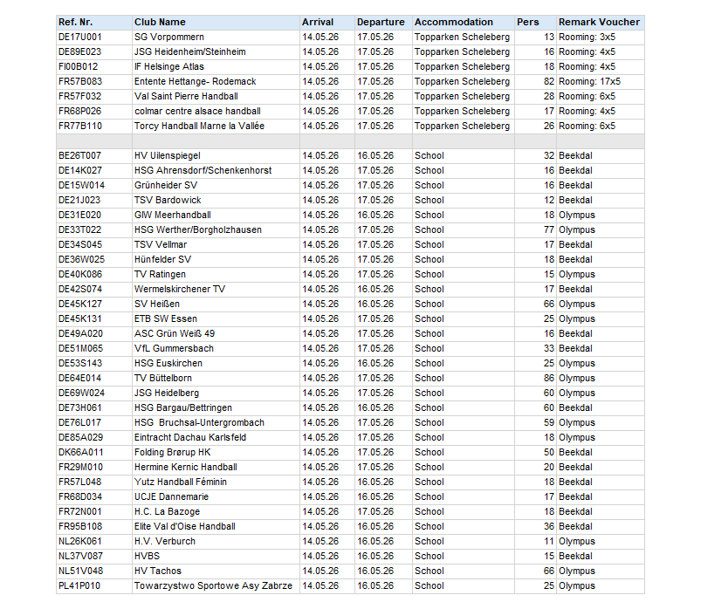Click reference NL51V048
This screenshot has height=609, width=701.
[94, 571]
